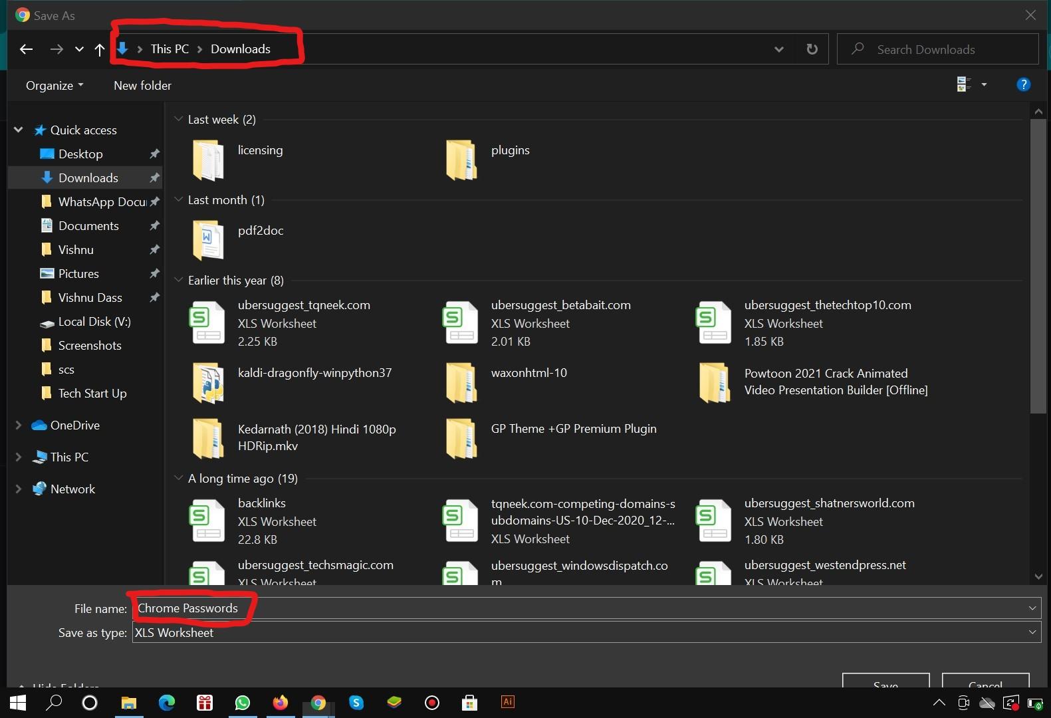Refresh the Downloads folder view
Viewport: 1051px width, 718px height.
coord(812,49)
